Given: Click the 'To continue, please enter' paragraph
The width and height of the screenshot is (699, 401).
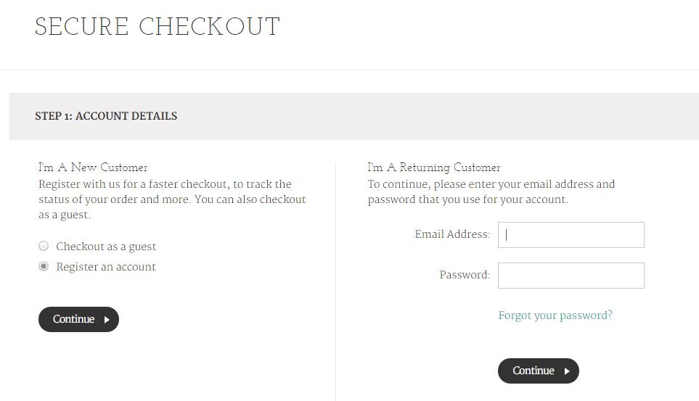Looking at the screenshot, I should (491, 192).
